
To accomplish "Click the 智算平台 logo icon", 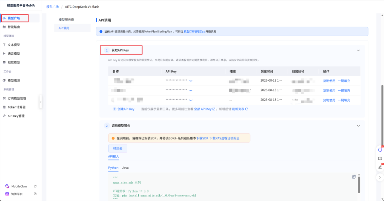I will pos(7,194).
